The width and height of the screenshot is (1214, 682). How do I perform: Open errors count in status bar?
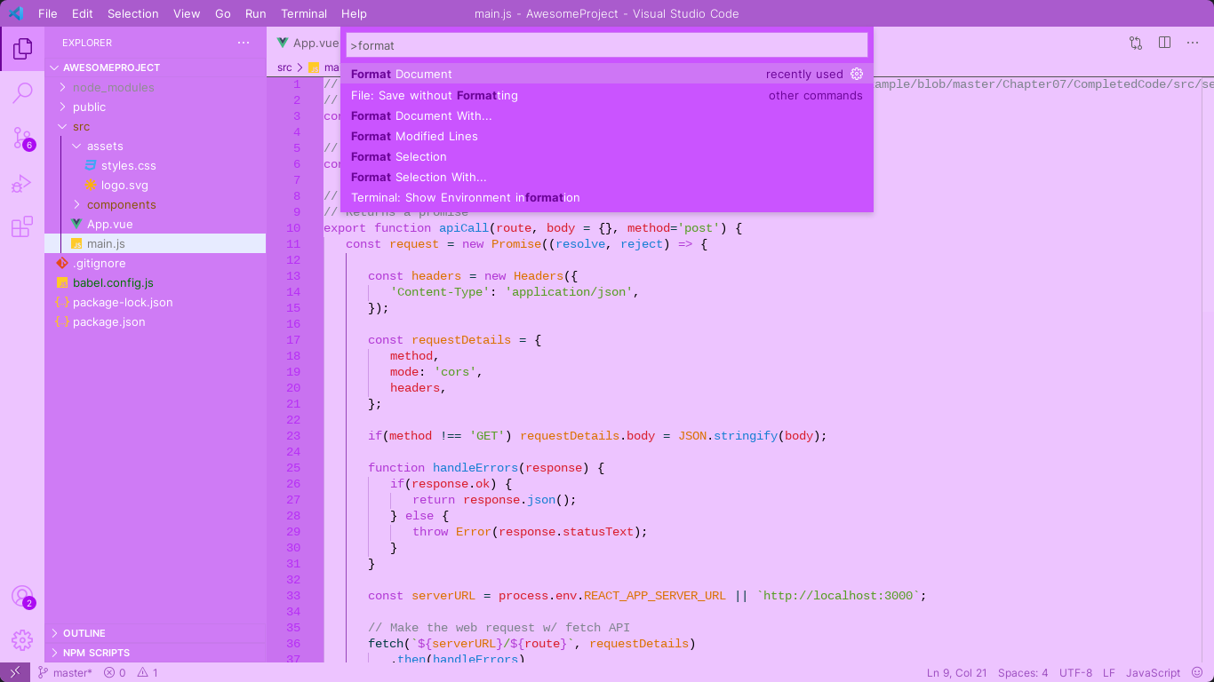coord(115,672)
